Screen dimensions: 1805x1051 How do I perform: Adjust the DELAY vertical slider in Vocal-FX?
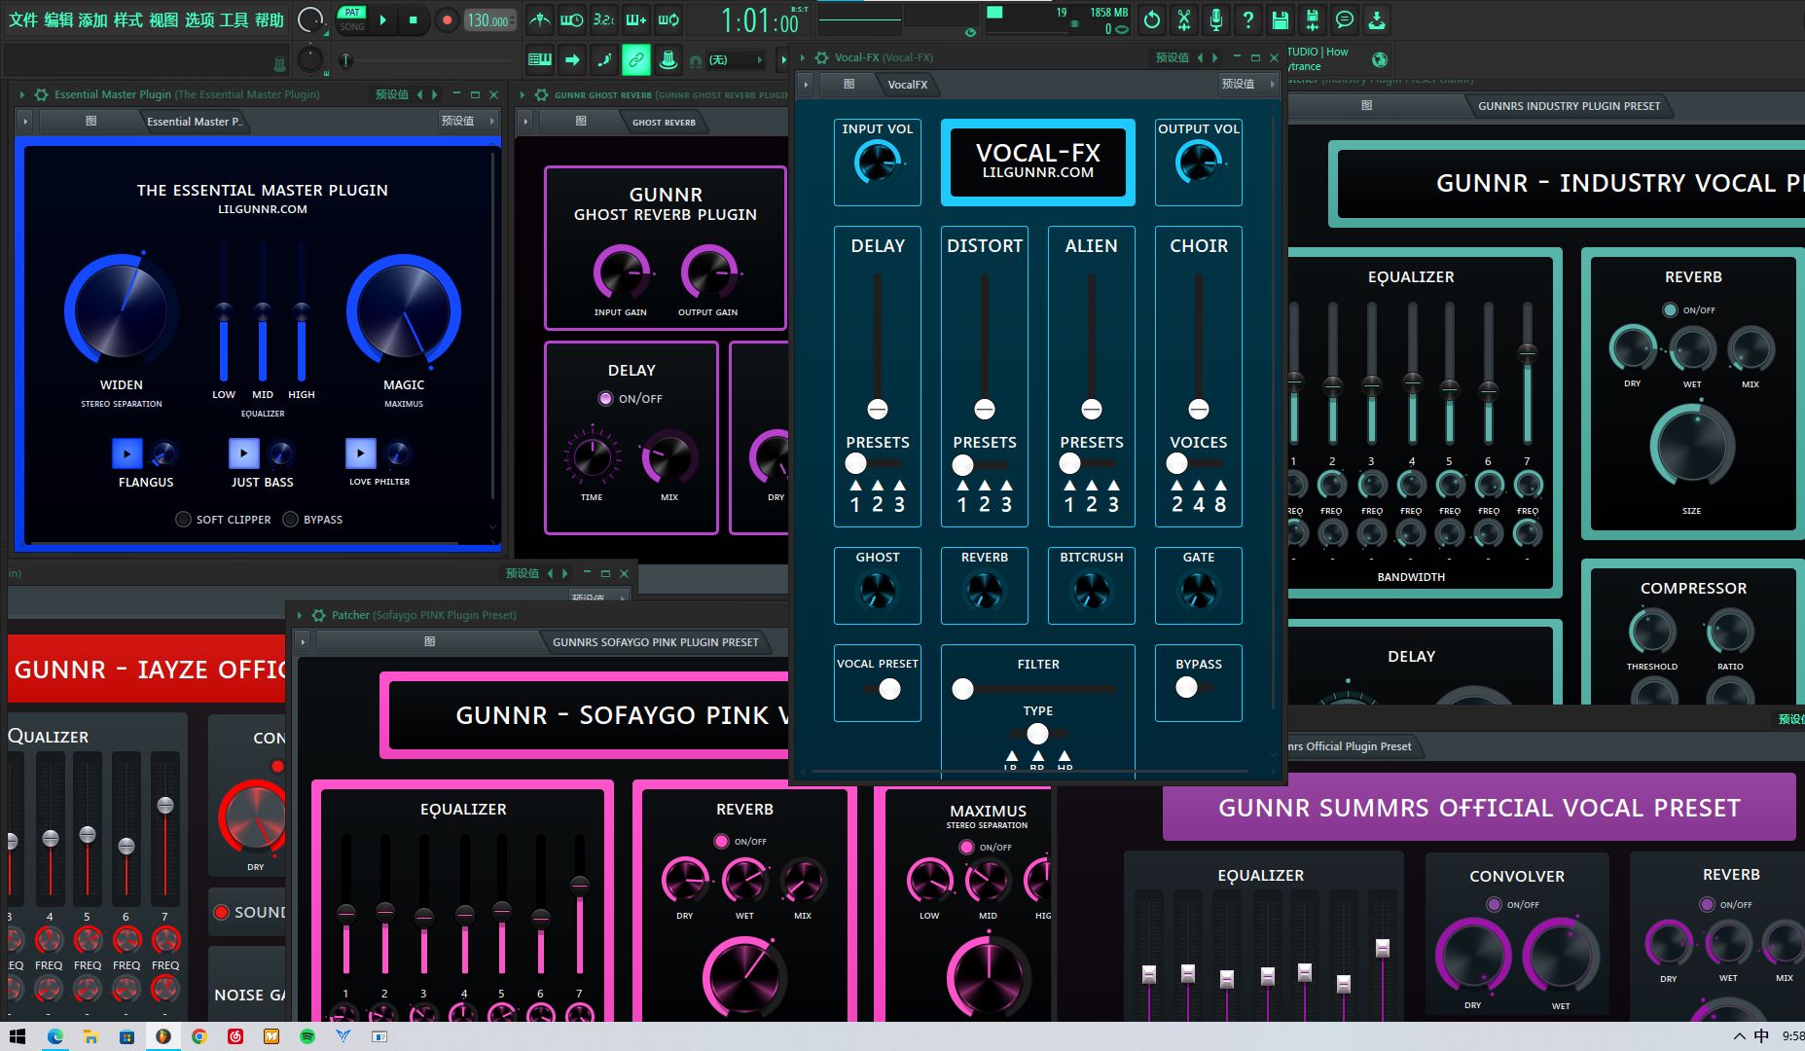(x=878, y=345)
